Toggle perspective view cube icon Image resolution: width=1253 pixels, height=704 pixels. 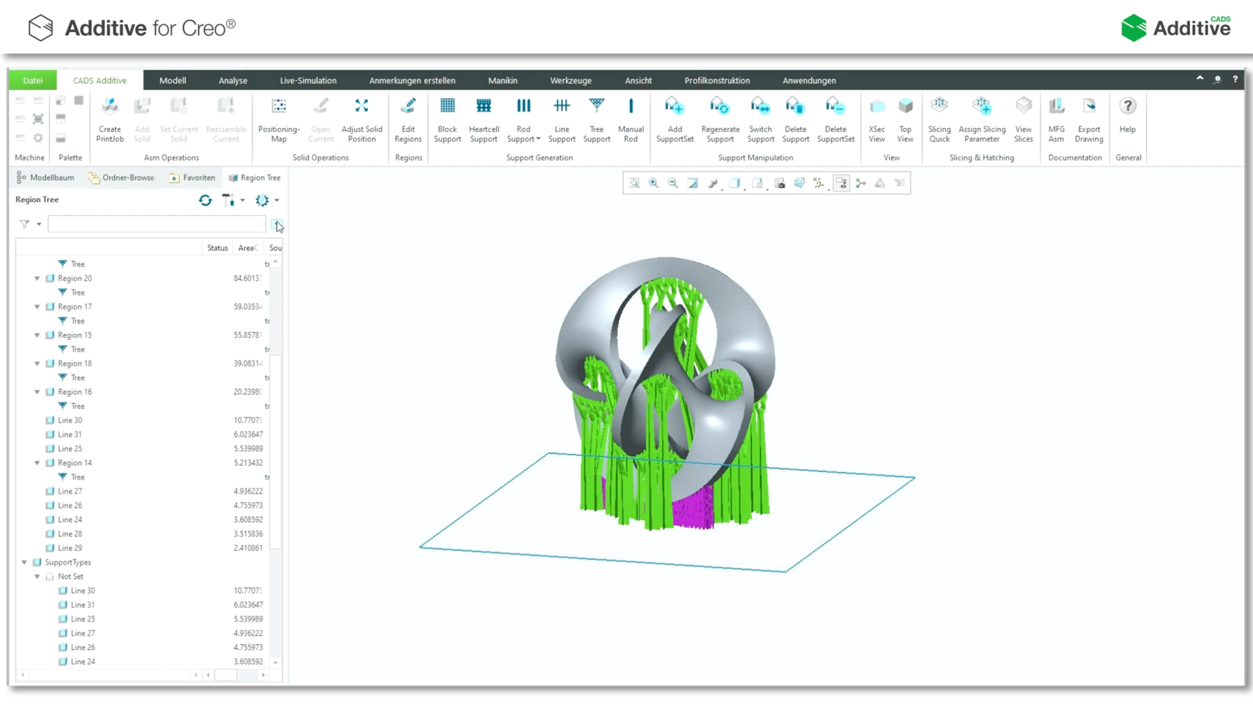point(799,183)
